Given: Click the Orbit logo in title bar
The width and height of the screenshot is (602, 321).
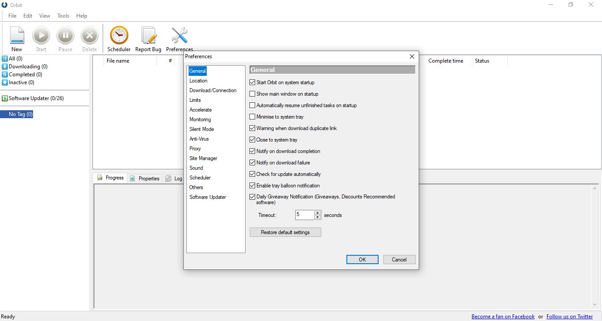Looking at the screenshot, I should pos(5,5).
